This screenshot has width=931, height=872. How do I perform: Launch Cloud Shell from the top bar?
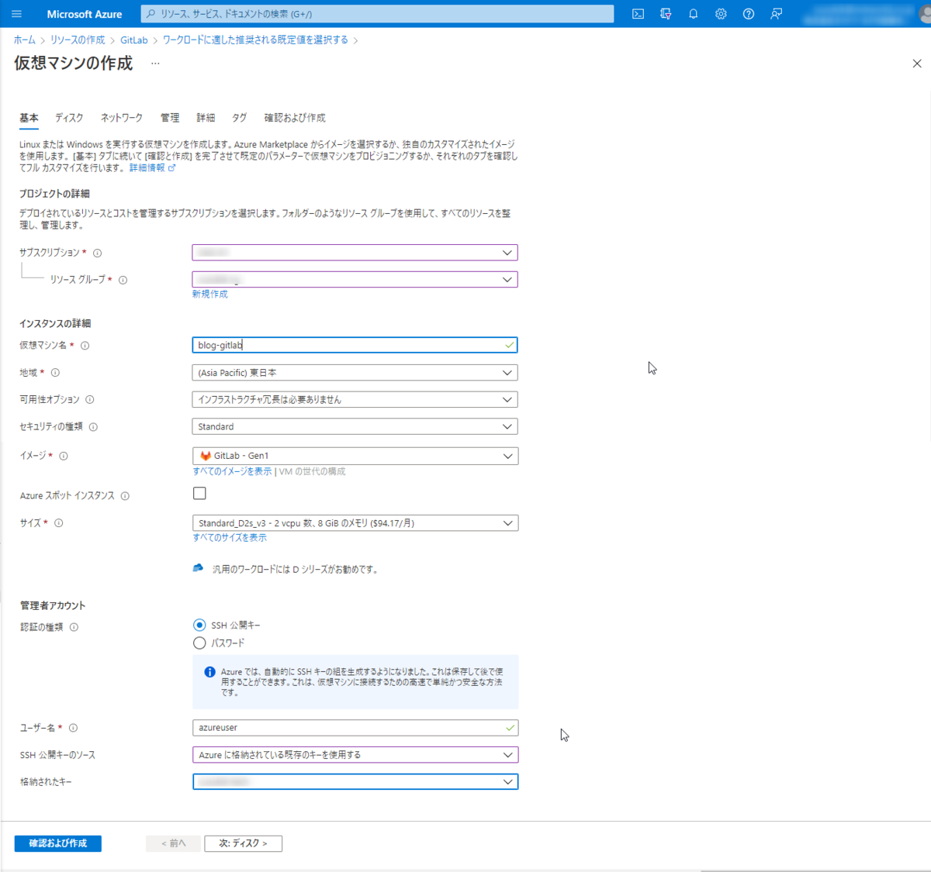(638, 13)
